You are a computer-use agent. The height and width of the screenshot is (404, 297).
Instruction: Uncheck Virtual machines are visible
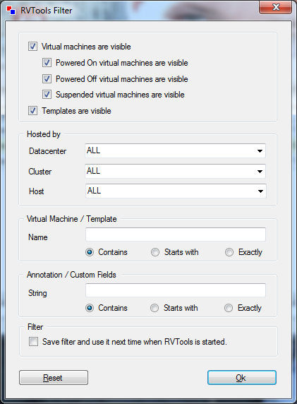click(32, 47)
